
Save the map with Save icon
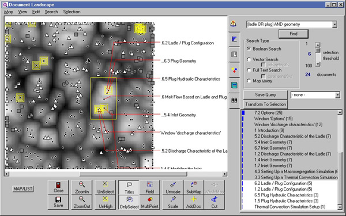point(58,202)
